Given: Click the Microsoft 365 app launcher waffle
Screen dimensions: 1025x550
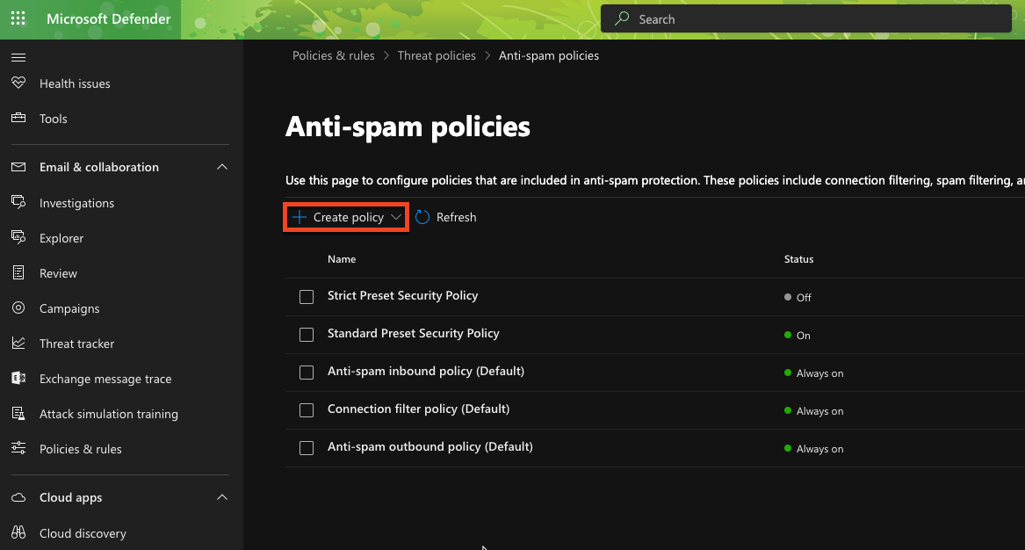Looking at the screenshot, I should point(18,18).
